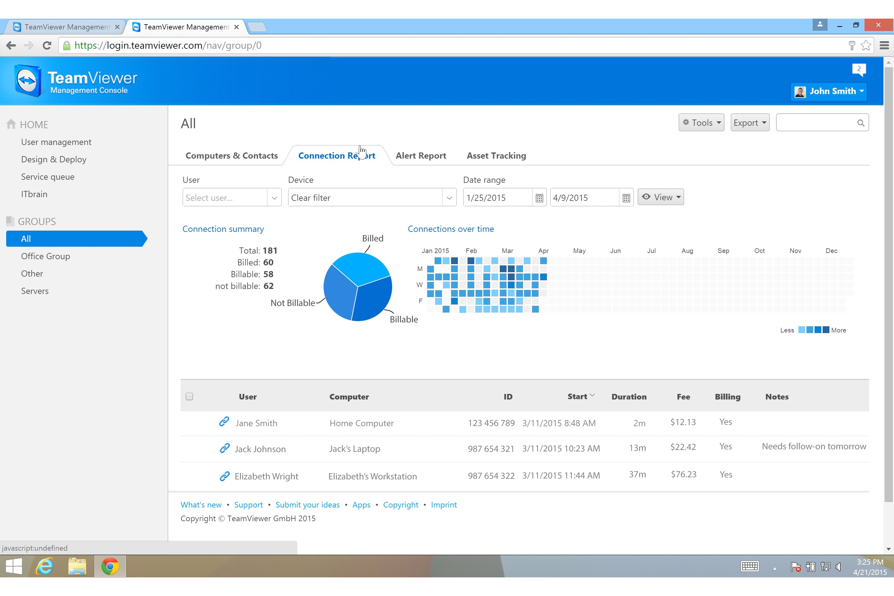Open the Tools dropdown menu
The height and width of the screenshot is (596, 894).
click(x=701, y=123)
